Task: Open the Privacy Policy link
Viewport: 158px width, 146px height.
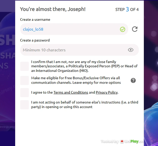Action: [107, 92]
